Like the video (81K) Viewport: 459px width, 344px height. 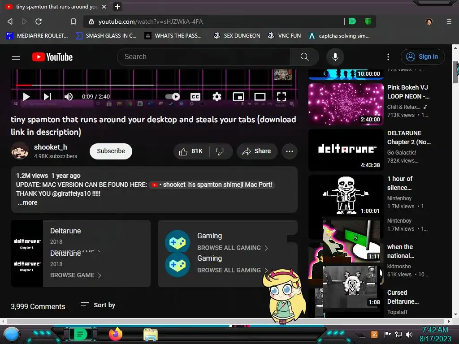click(191, 151)
